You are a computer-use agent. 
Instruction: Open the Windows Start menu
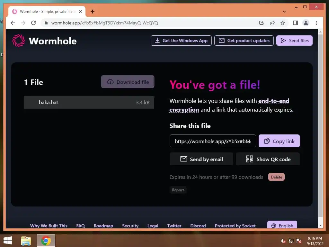(x=8, y=241)
